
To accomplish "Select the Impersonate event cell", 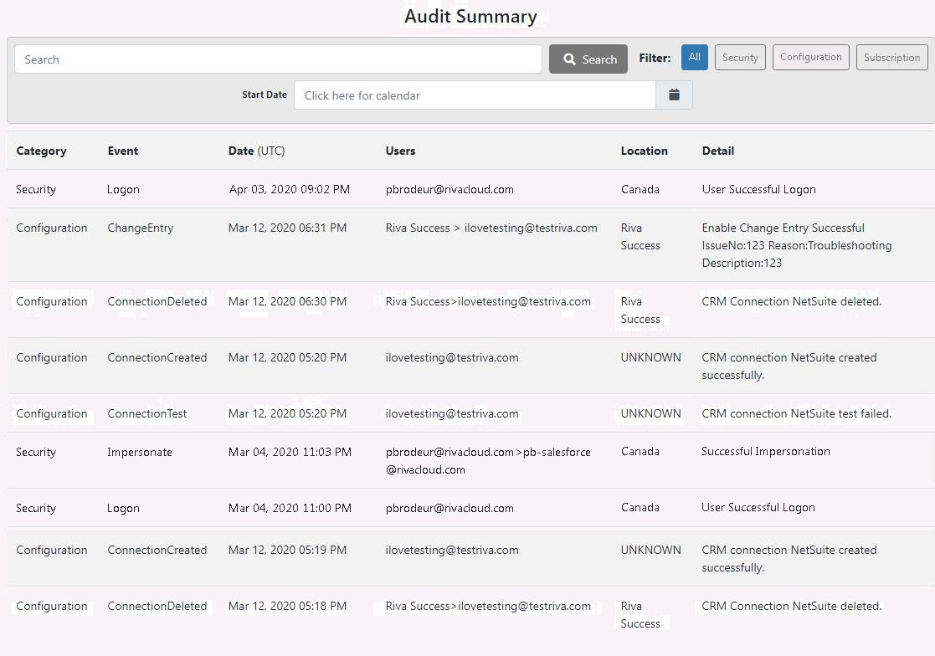I will point(140,452).
